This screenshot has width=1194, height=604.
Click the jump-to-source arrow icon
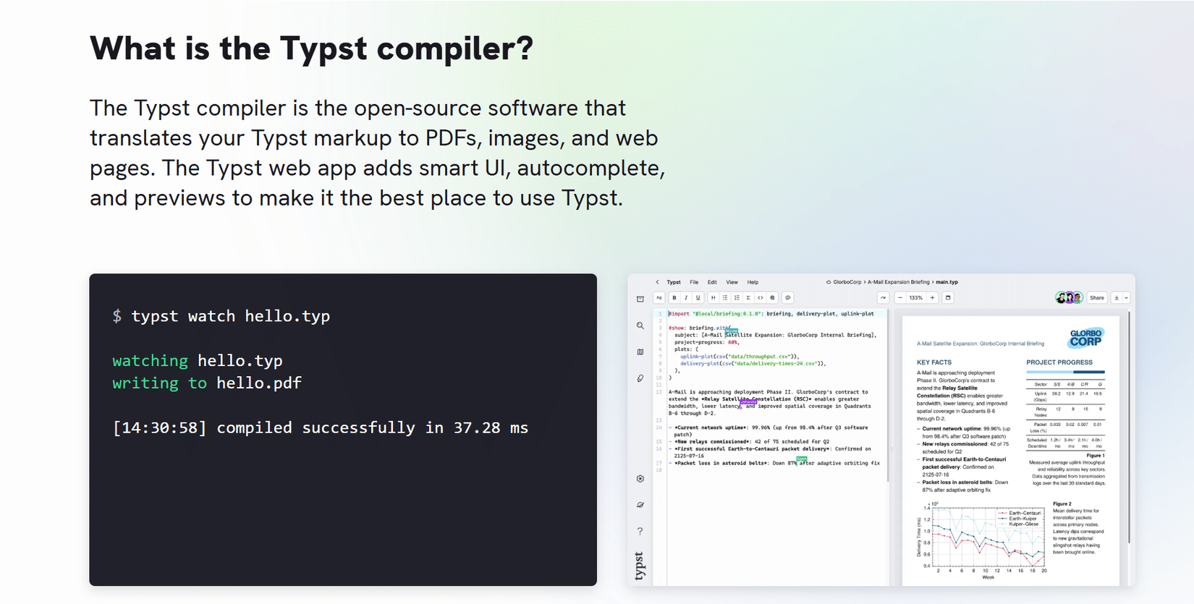pyautogui.click(x=883, y=298)
